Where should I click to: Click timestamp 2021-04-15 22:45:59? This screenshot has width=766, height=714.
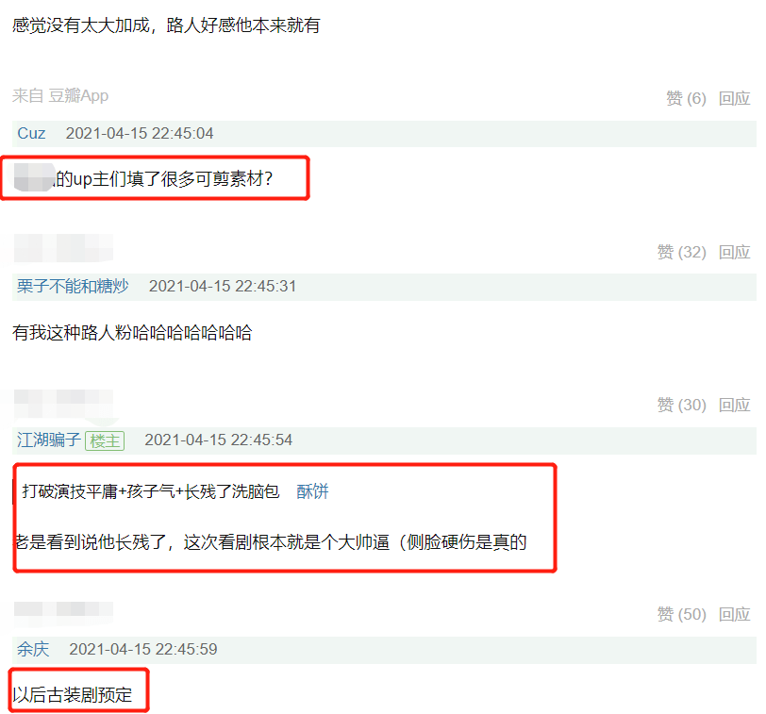143,649
